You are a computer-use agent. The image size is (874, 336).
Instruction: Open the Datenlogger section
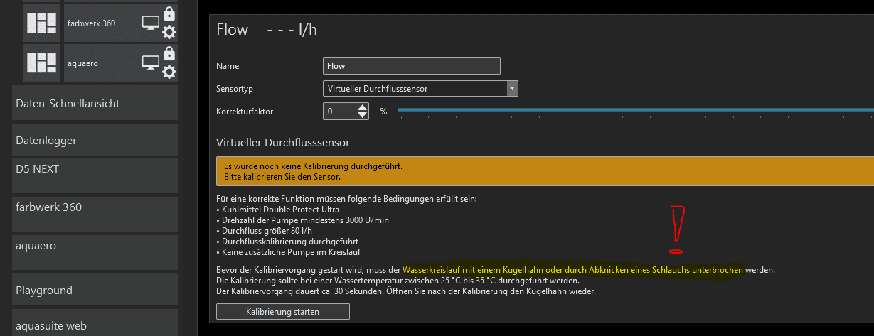[95, 141]
